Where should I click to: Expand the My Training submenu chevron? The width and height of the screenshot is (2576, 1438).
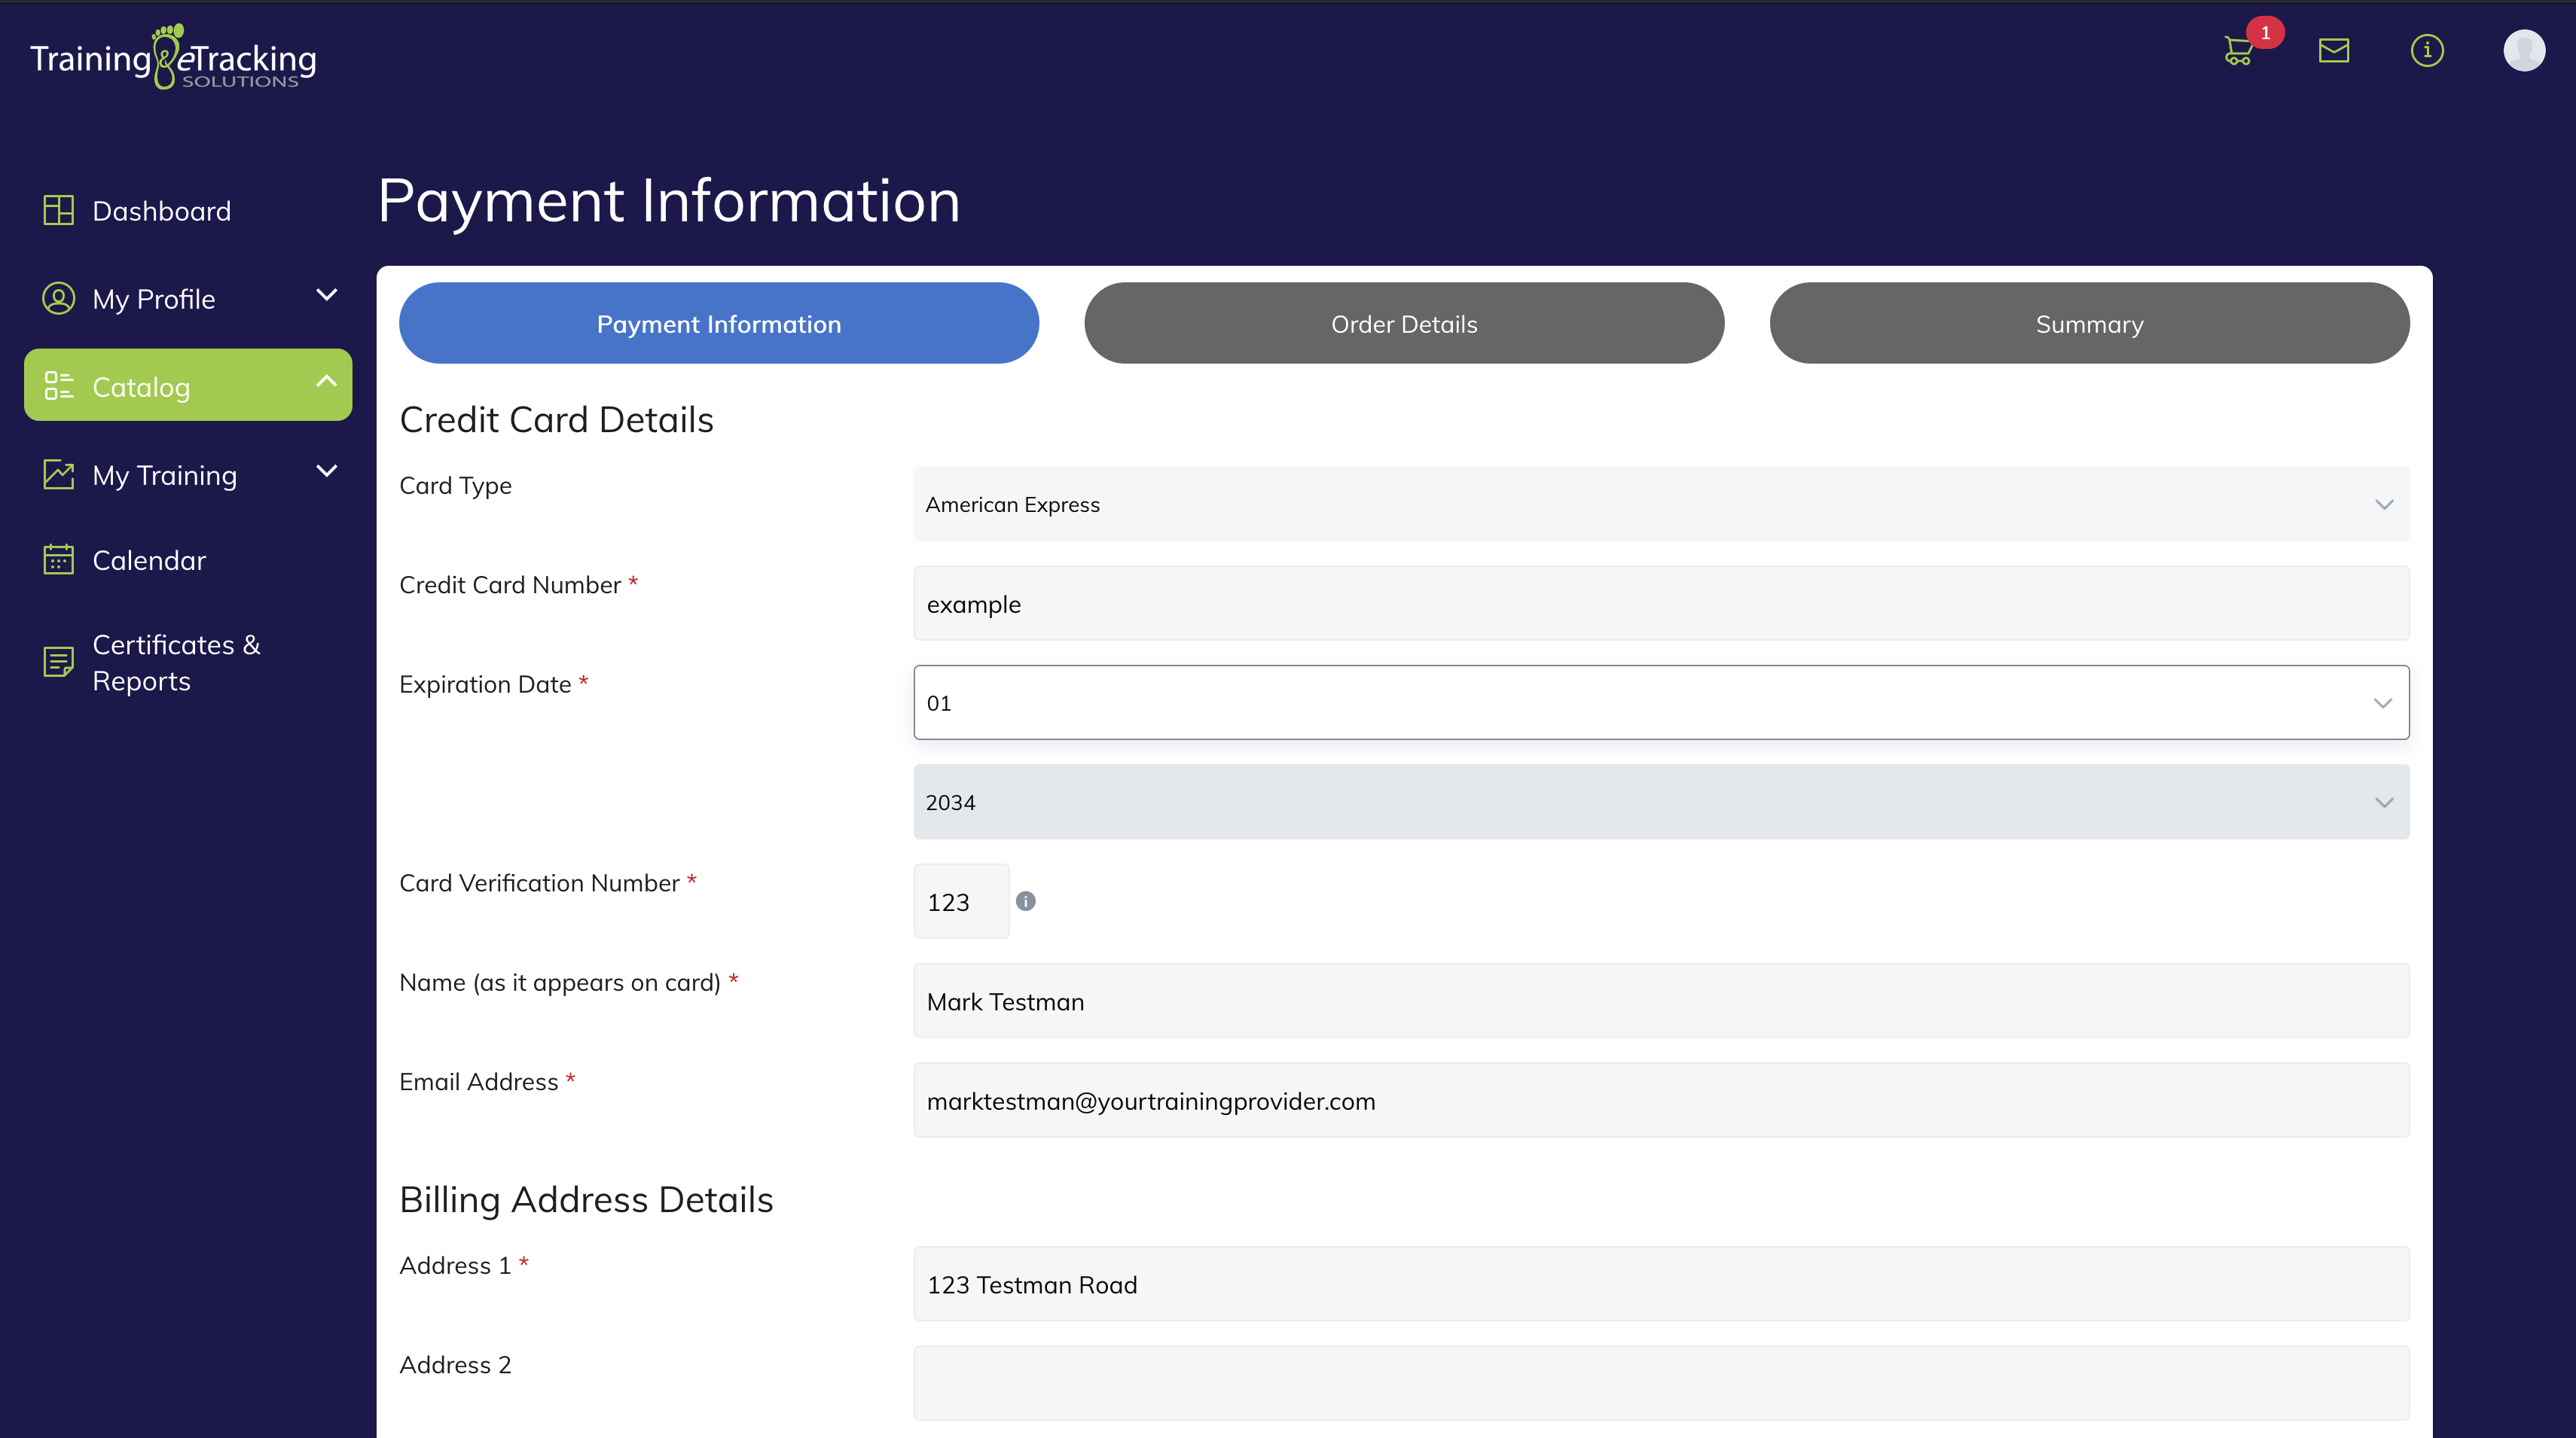point(326,471)
